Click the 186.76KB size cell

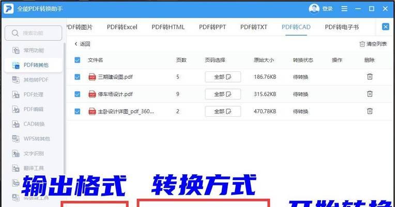[x=265, y=77]
